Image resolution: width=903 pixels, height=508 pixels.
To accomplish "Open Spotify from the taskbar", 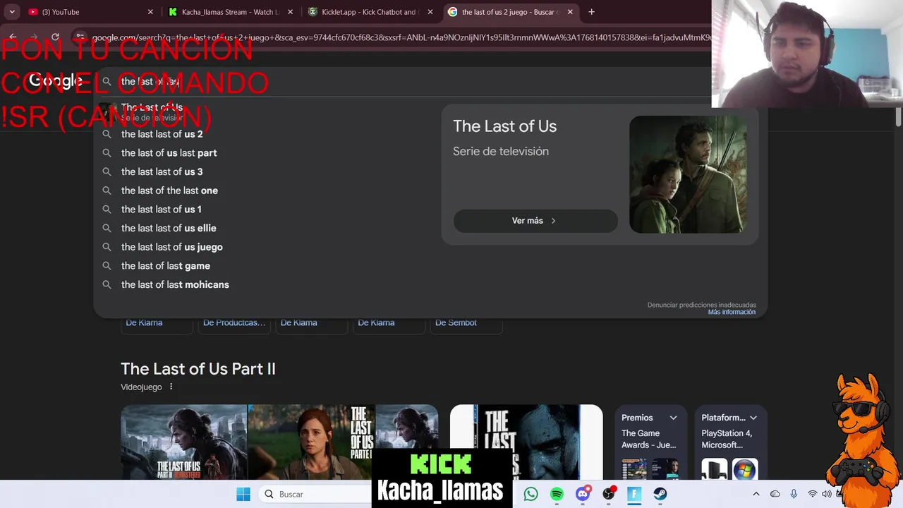I will (557, 494).
